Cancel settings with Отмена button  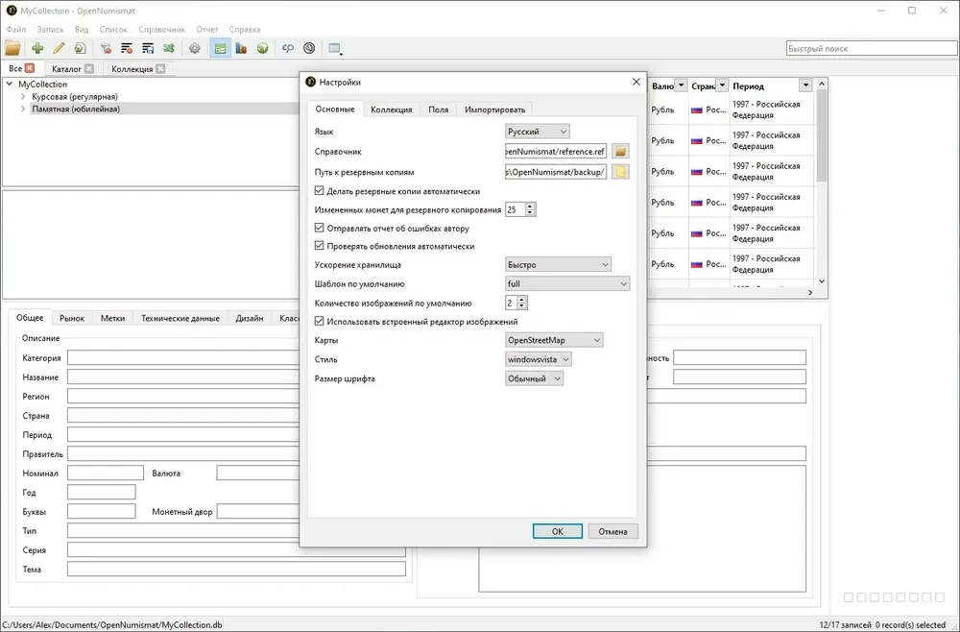[x=612, y=531]
